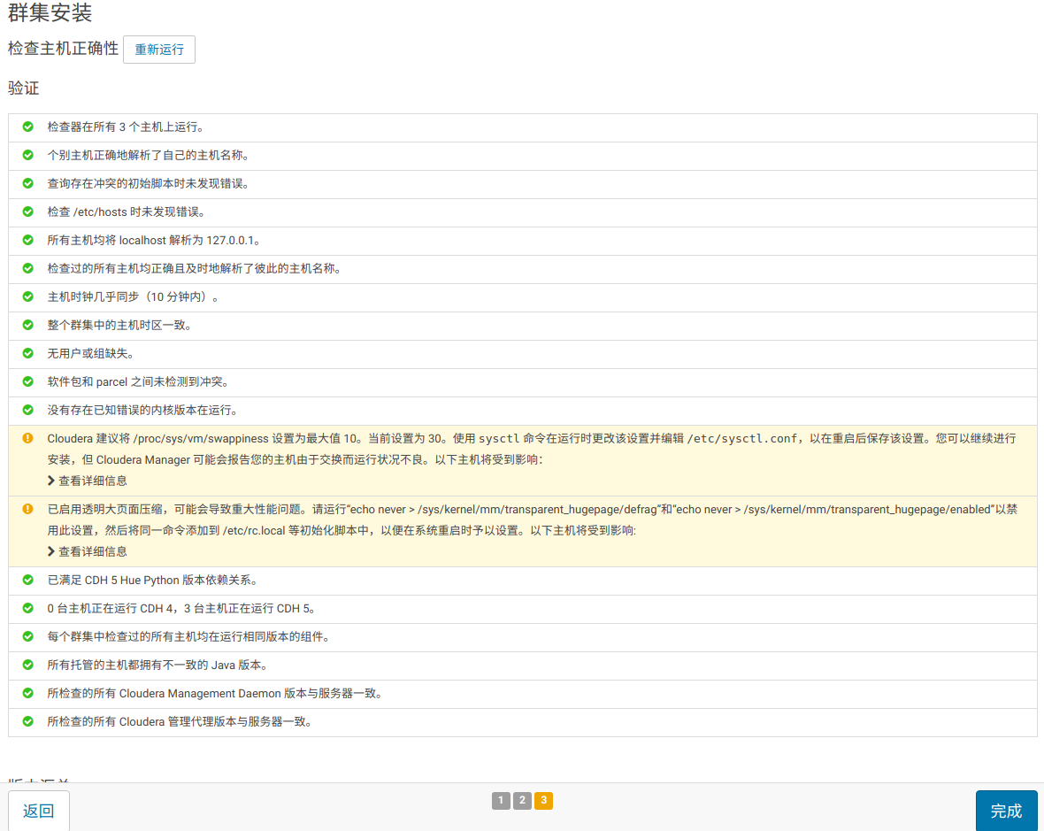This screenshot has height=831, width=1044.
Task: Click green check icon for 检查器在所有 3 个主机上运行
Action: (x=28, y=127)
